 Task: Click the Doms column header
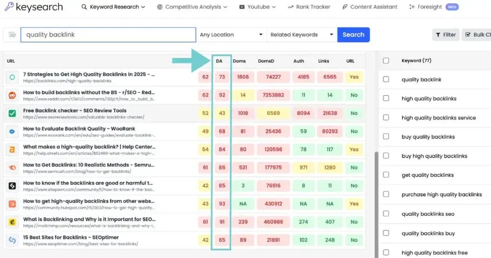[x=239, y=61]
